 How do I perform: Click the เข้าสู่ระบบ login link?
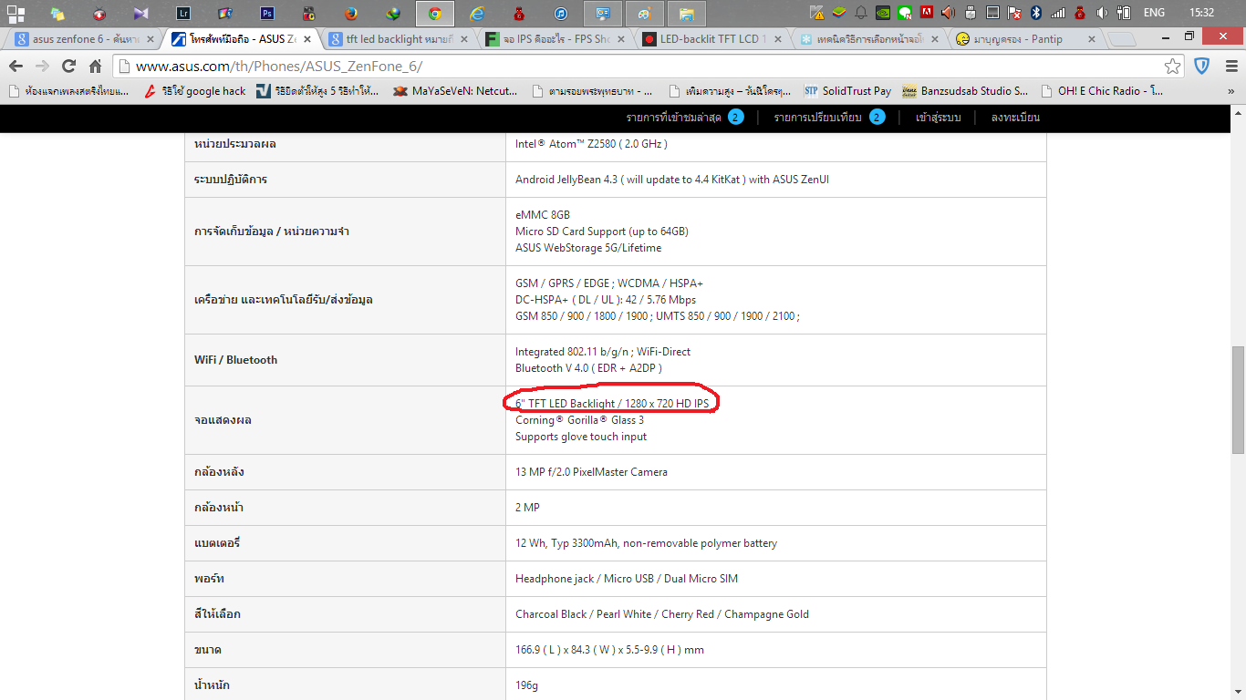click(938, 118)
